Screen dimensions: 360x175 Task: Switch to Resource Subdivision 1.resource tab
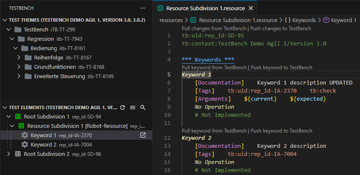pyautogui.click(x=205, y=8)
